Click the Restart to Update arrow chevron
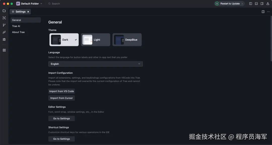272x145 pixels. pyautogui.click(x=242, y=4)
